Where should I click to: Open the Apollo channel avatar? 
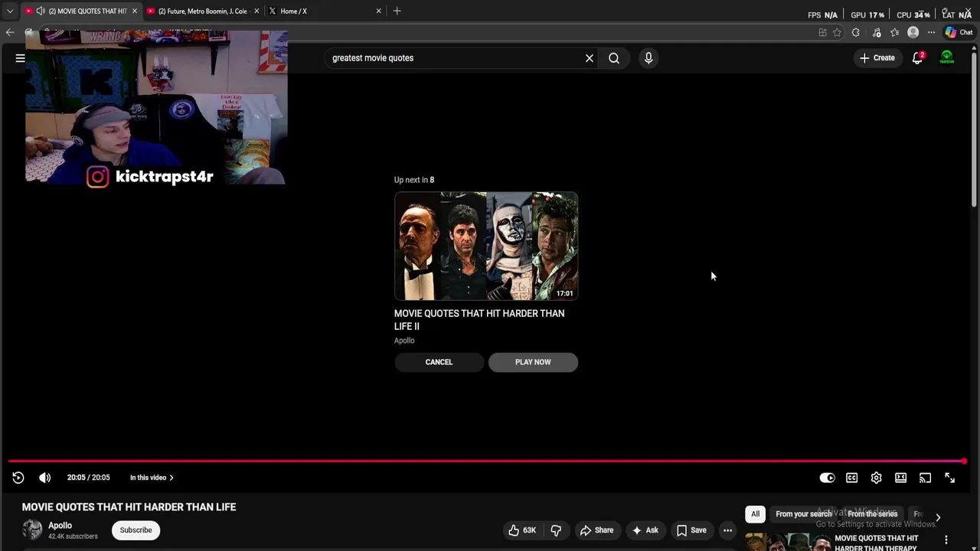tap(32, 530)
